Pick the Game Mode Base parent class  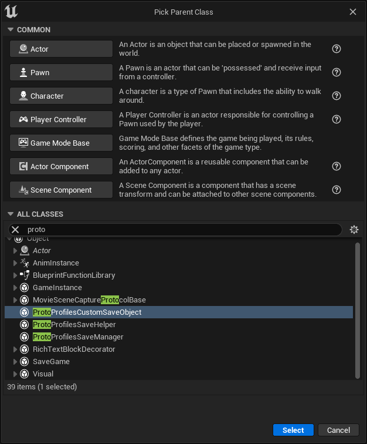(x=61, y=143)
